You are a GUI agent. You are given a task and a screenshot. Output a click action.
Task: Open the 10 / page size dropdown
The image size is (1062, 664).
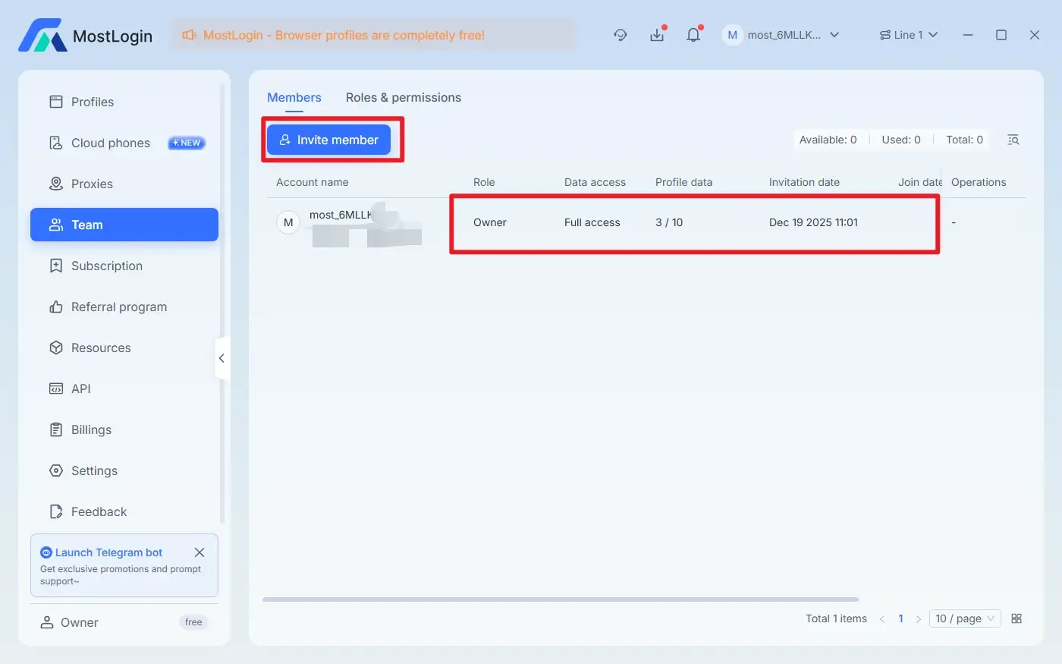pyautogui.click(x=964, y=618)
